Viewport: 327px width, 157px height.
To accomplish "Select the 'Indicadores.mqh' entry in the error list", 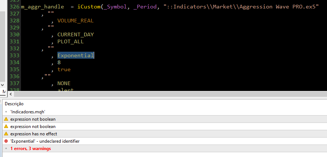I will pyautogui.click(x=28, y=112).
